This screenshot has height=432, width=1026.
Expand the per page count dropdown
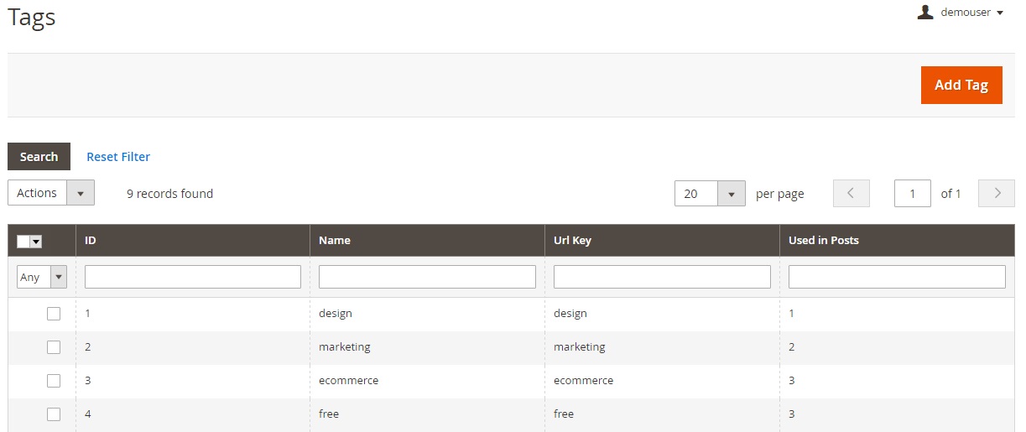[710, 194]
